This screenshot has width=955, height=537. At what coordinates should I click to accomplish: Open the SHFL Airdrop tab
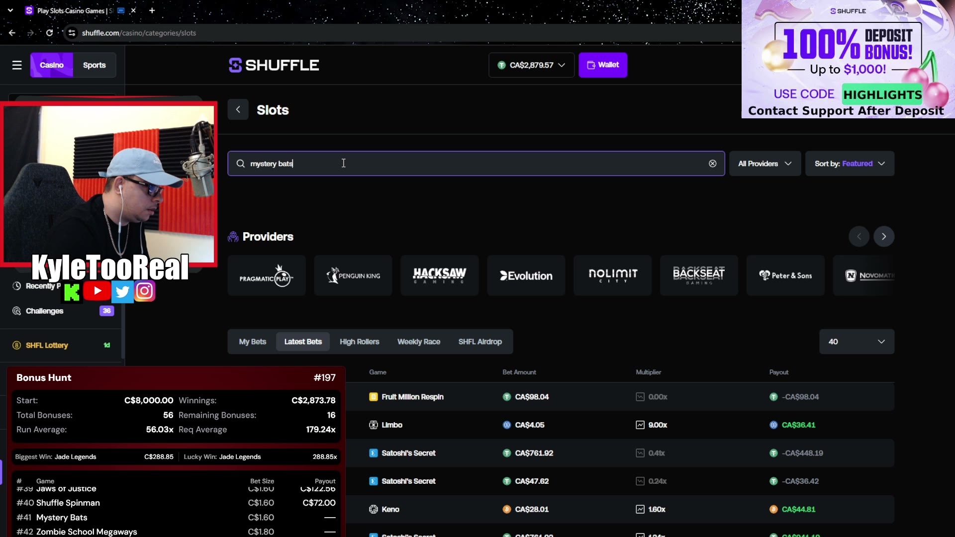point(480,342)
